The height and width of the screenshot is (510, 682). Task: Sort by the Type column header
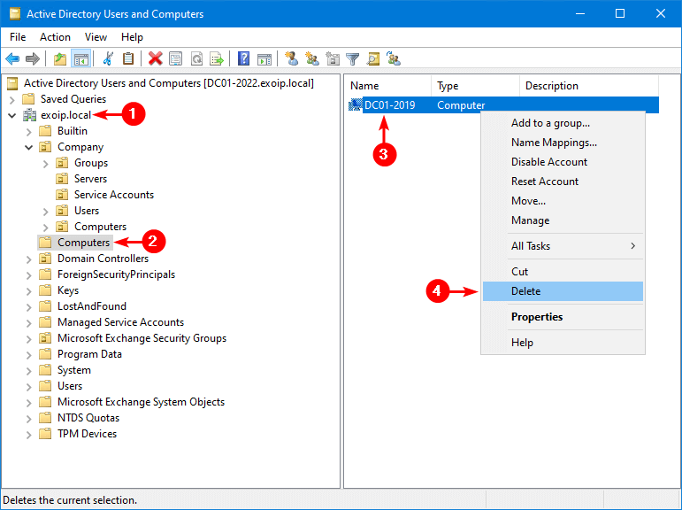coord(475,86)
